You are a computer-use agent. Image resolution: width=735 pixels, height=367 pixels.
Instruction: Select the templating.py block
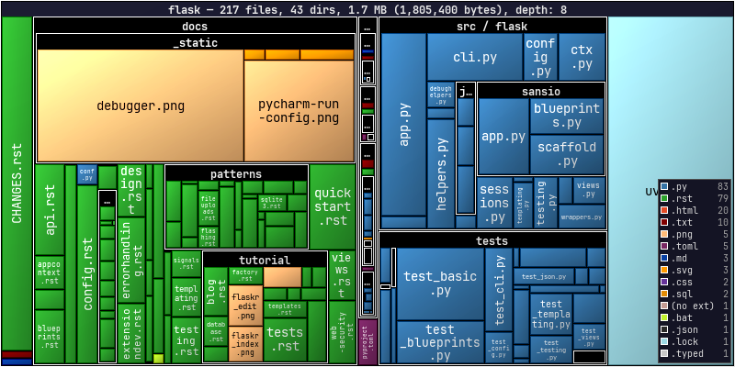click(523, 205)
